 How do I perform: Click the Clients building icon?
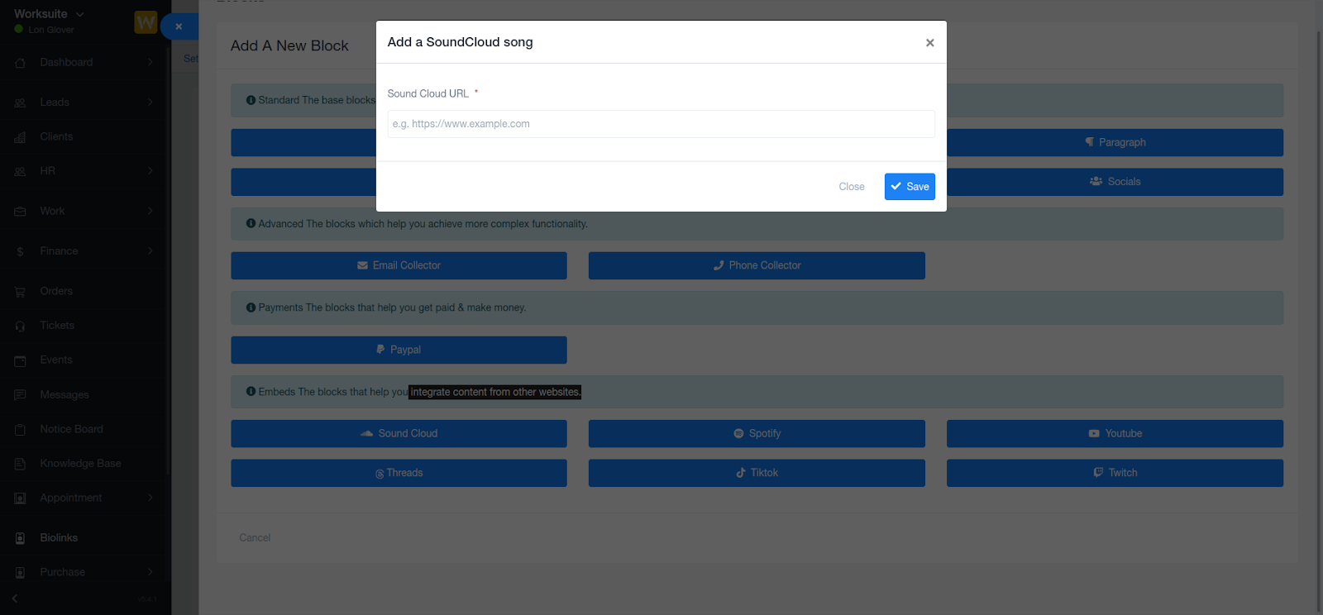pyautogui.click(x=20, y=137)
